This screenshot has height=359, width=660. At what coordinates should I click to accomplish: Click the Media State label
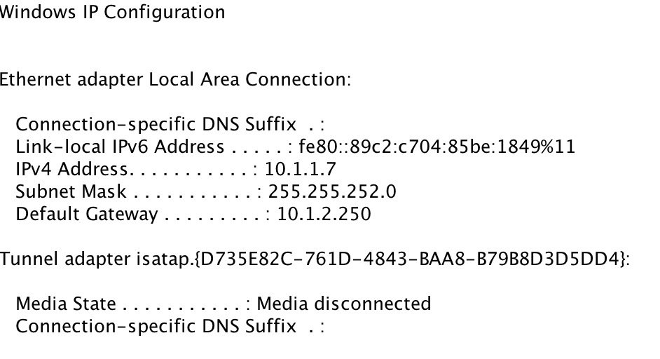pyautogui.click(x=66, y=304)
